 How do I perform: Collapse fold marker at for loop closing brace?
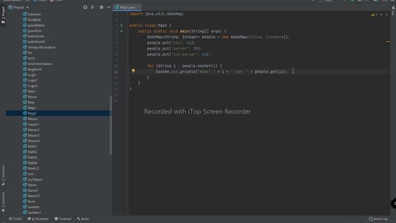128,77
